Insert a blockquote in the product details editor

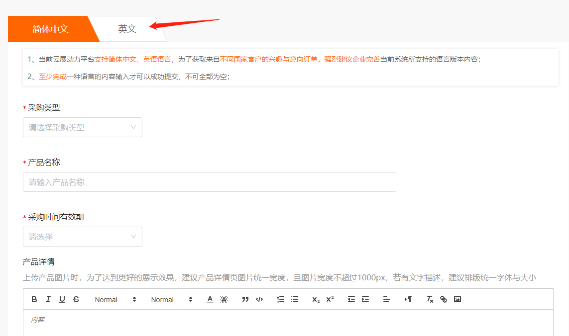click(x=245, y=299)
